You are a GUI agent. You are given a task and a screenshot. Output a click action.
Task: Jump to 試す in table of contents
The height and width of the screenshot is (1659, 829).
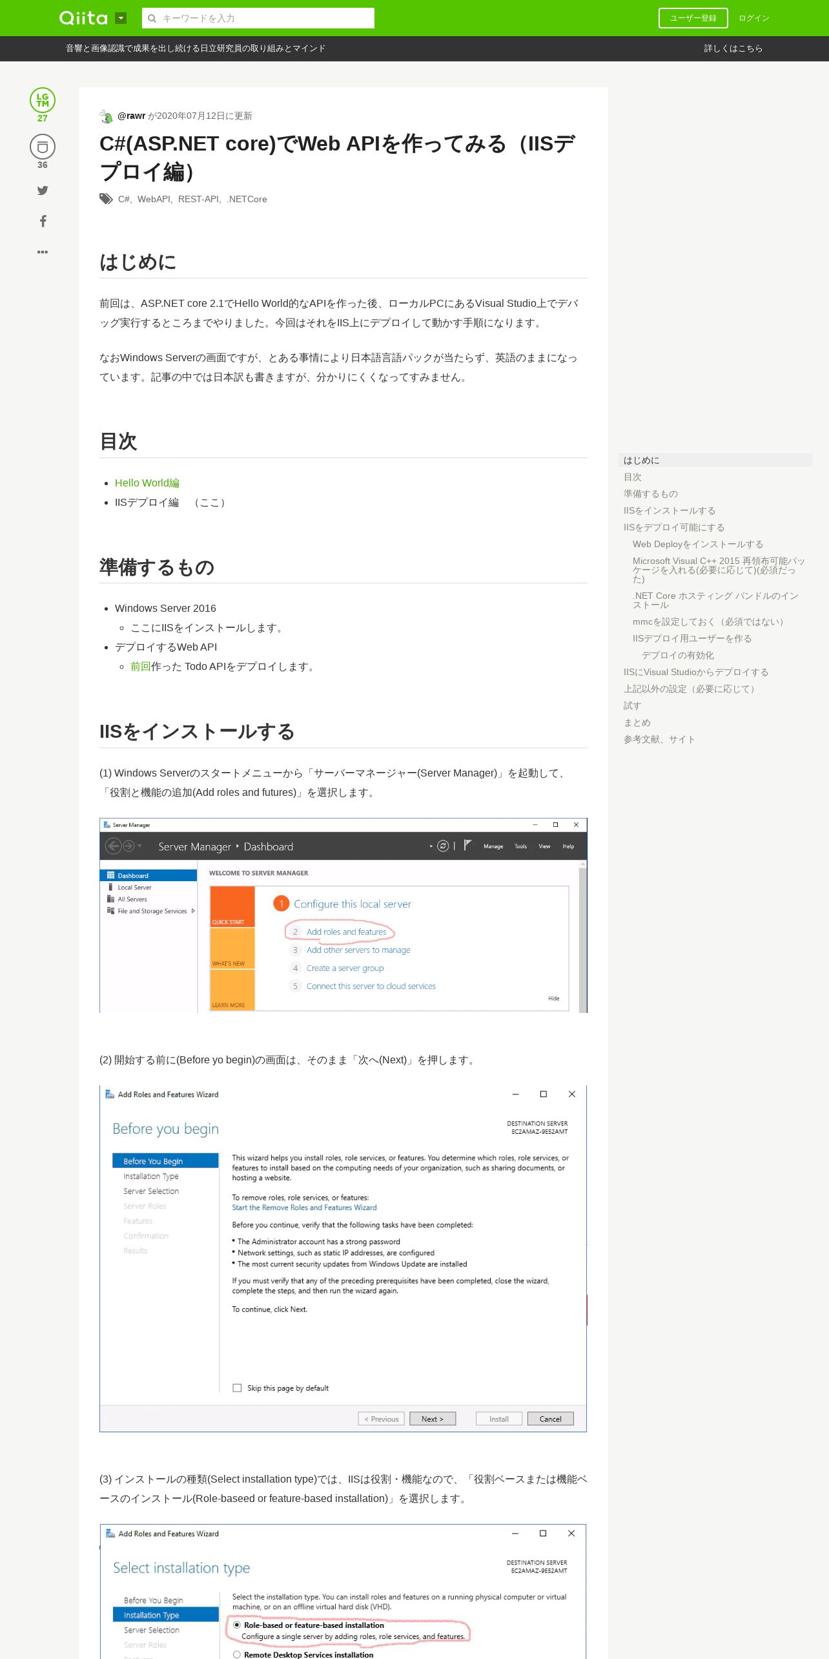tap(633, 705)
